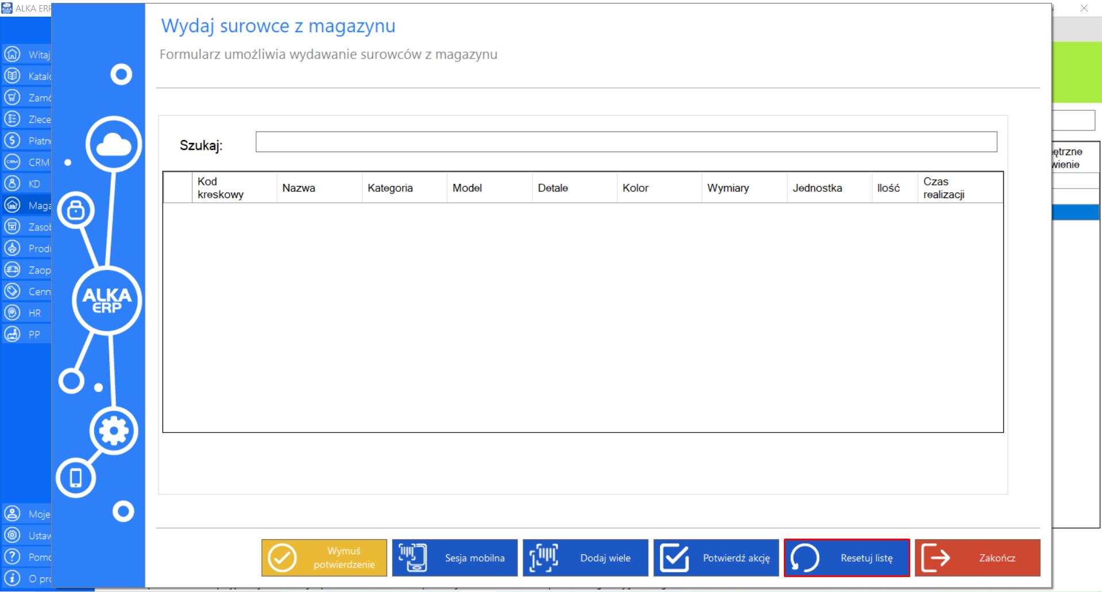This screenshot has height=592, width=1102.
Task: Open the Zamówienia cart icon in sidebar
Action: click(12, 97)
